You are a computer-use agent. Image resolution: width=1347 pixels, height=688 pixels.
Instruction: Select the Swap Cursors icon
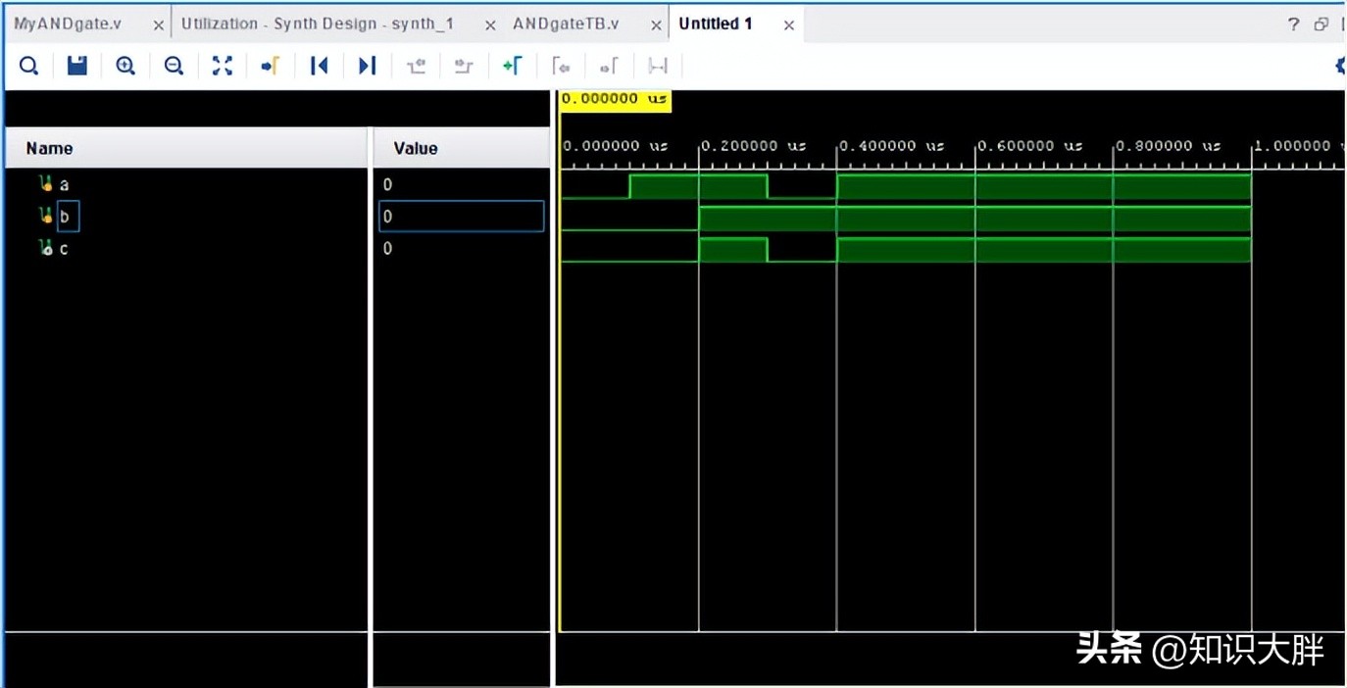pyautogui.click(x=657, y=66)
